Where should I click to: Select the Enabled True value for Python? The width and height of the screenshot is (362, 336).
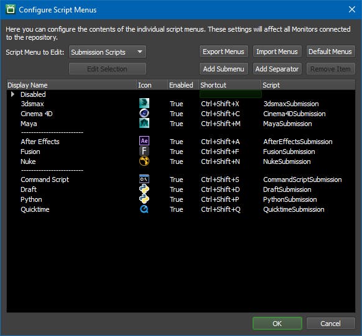[x=177, y=199]
